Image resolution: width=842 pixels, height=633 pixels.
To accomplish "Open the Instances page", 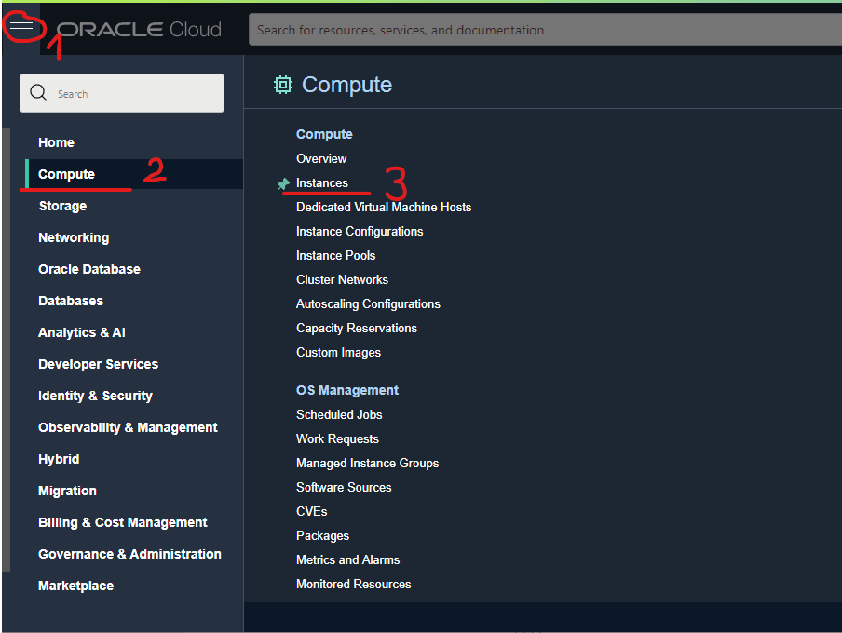I will pyautogui.click(x=322, y=183).
